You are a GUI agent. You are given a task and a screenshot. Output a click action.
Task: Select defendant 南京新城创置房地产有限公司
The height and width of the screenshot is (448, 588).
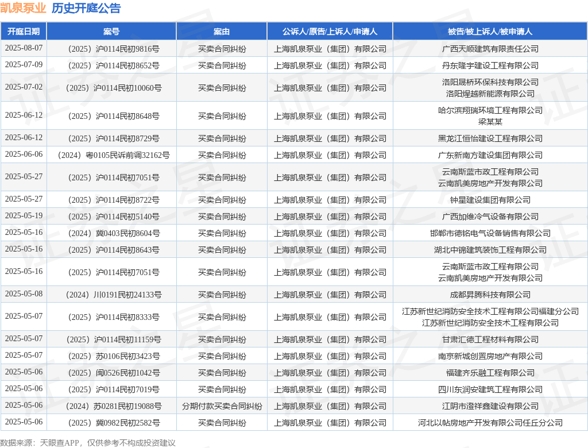point(490,356)
